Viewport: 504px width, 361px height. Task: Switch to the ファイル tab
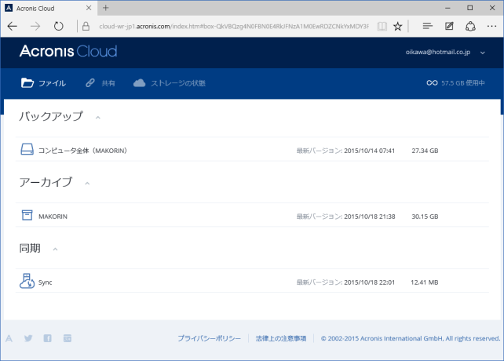[x=43, y=83]
